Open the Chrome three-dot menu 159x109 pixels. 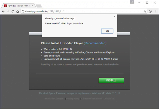(x=156, y=11)
